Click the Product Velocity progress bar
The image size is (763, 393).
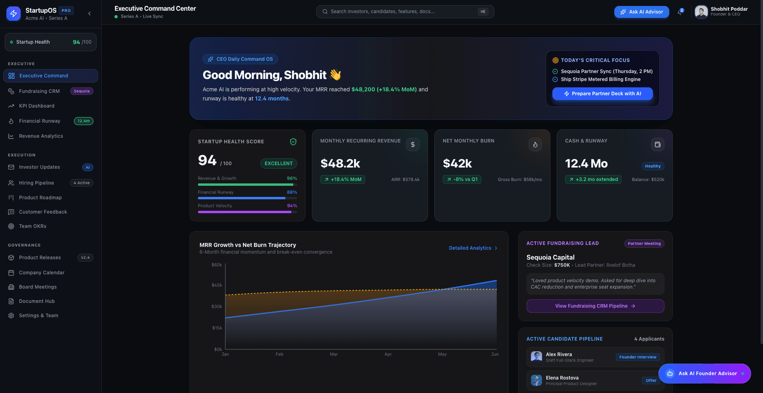pos(248,212)
